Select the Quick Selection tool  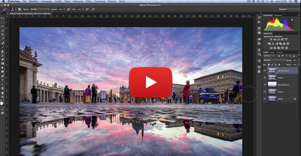pyautogui.click(x=2, y=31)
